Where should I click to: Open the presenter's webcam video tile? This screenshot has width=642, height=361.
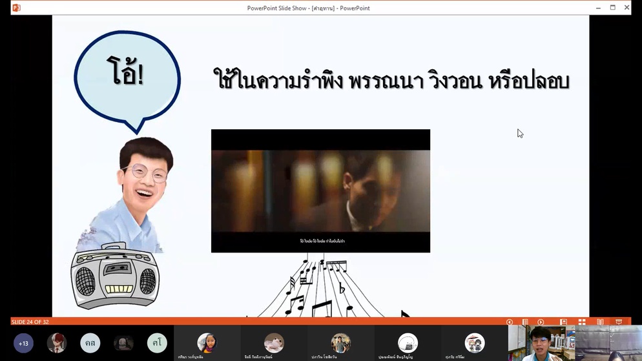(541, 343)
